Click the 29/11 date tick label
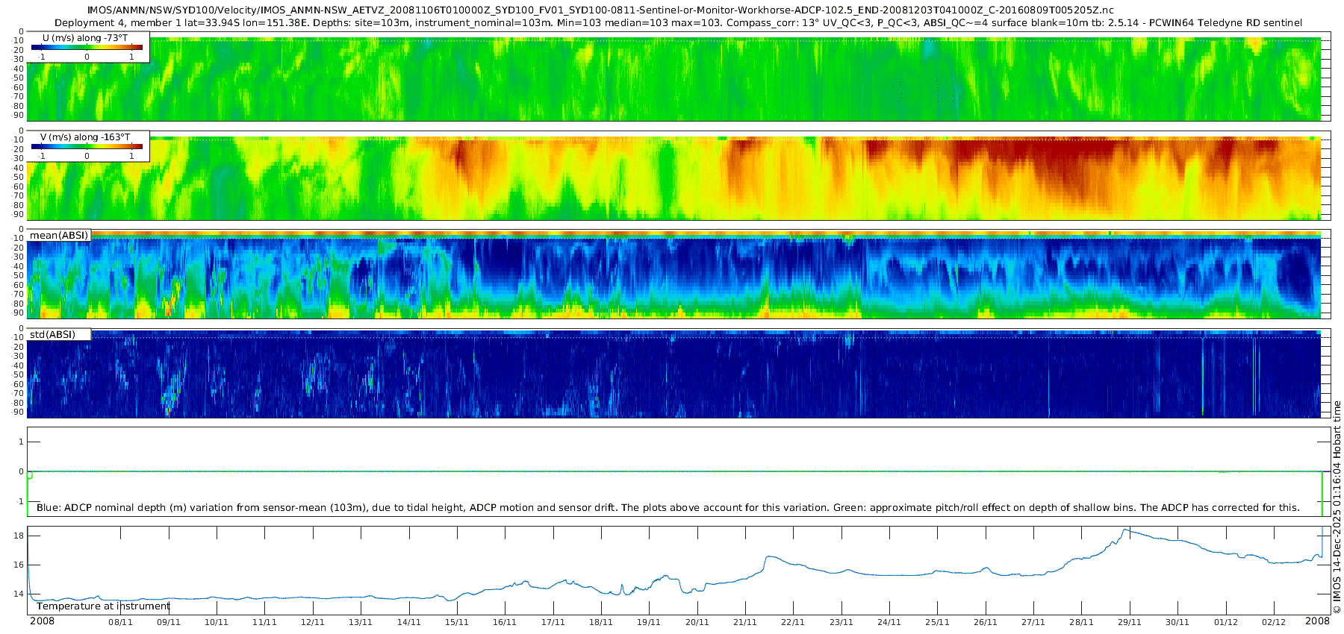1344x634 pixels. pos(1130,622)
